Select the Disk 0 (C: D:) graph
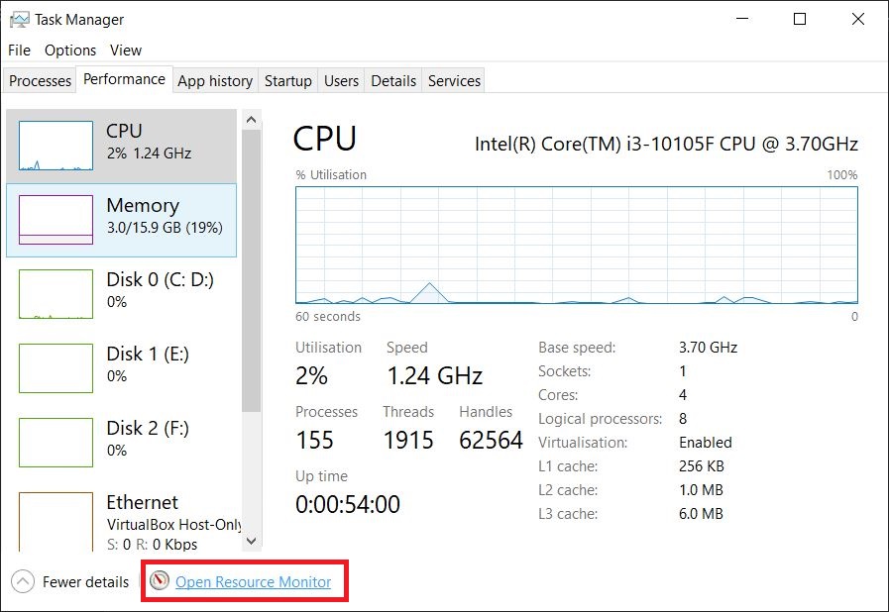889x612 pixels. [x=56, y=294]
